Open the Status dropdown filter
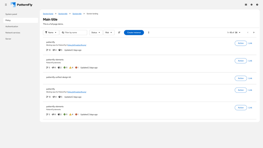This screenshot has height=148, width=263. pos(96,33)
